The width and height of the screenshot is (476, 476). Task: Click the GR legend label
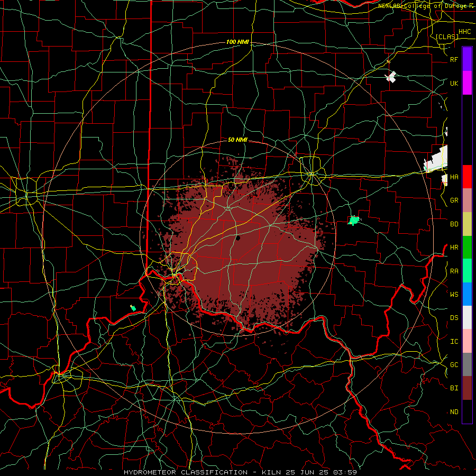pos(454,200)
